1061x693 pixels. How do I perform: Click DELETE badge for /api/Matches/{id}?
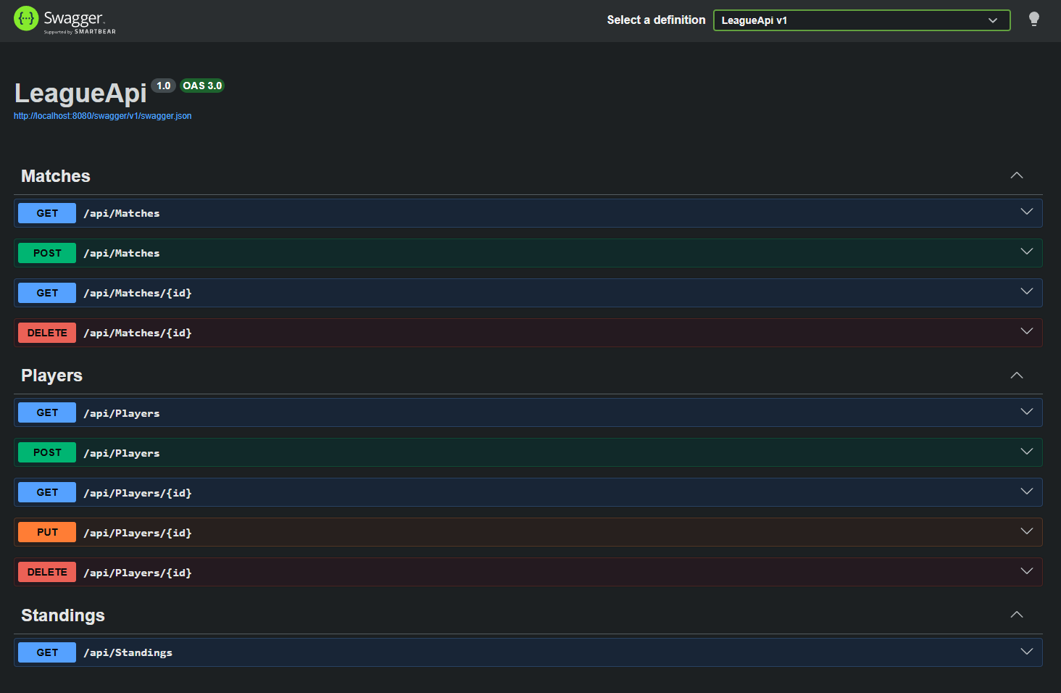point(47,333)
